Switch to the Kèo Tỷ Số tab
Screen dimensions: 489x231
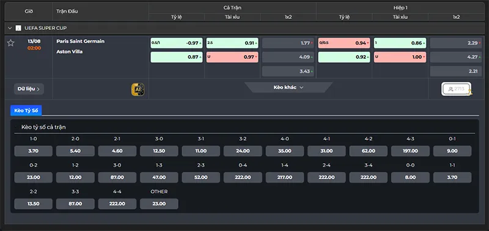point(26,111)
